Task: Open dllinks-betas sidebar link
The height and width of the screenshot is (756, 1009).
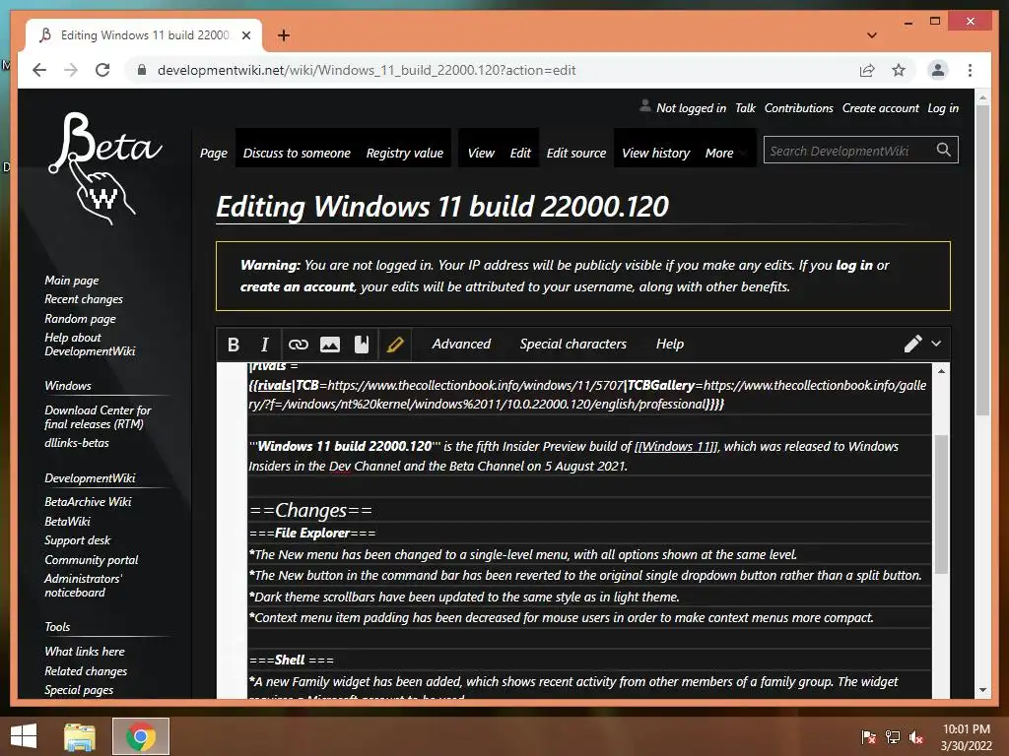Action: click(x=77, y=443)
